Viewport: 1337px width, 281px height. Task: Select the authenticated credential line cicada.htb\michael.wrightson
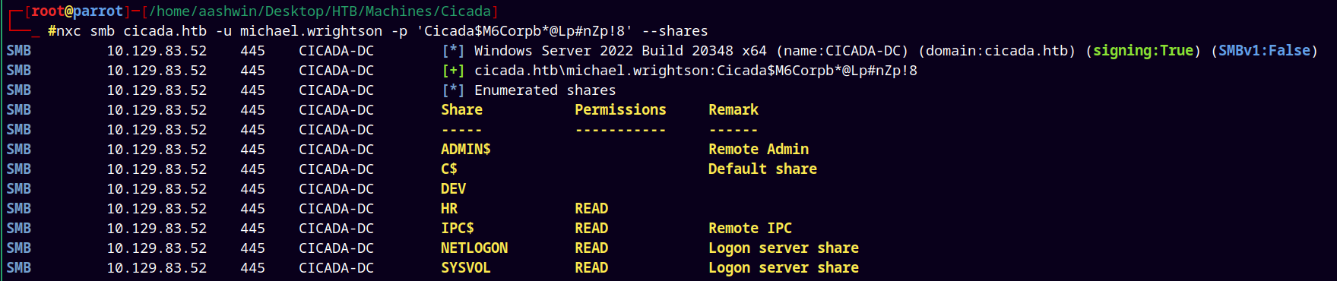[x=695, y=71]
